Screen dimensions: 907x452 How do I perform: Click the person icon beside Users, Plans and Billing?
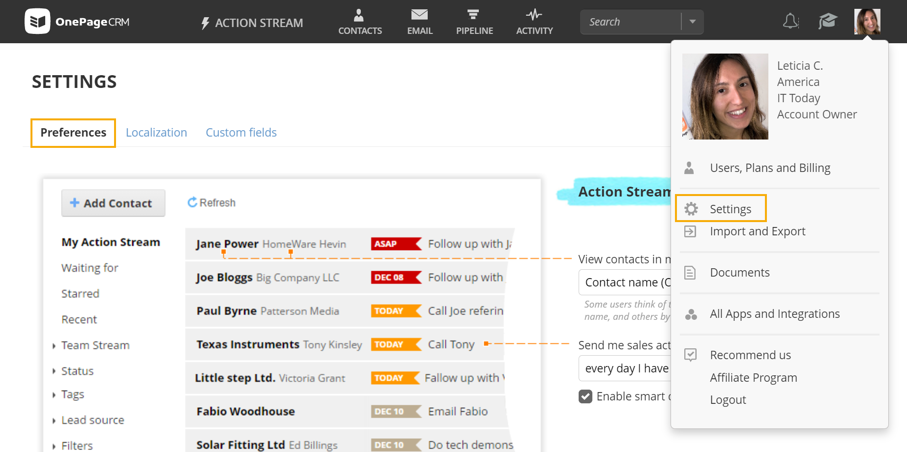pos(689,168)
